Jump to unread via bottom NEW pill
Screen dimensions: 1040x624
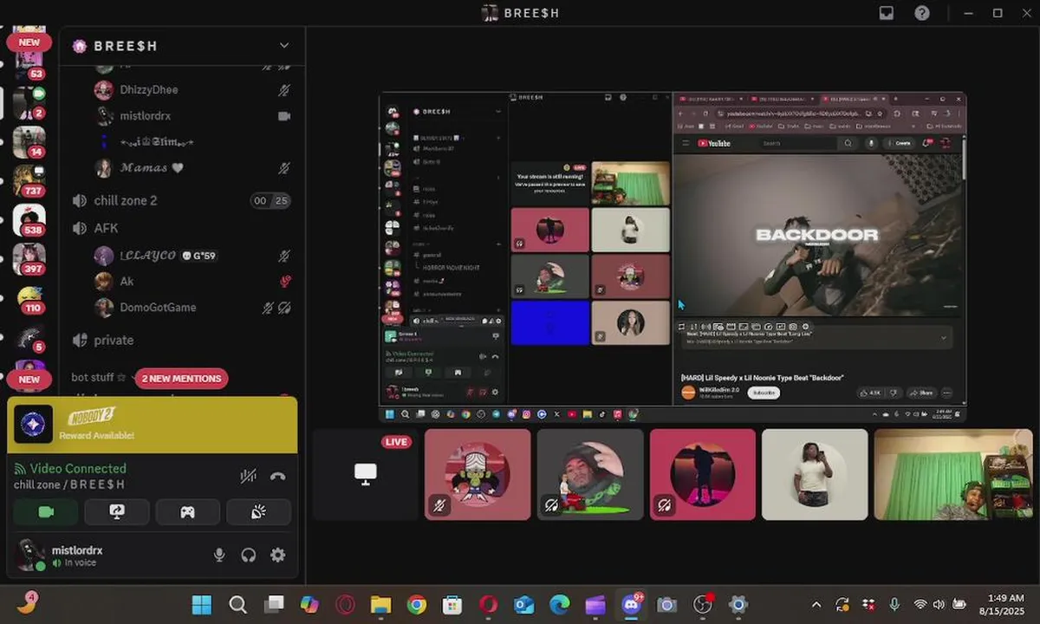pyautogui.click(x=29, y=379)
